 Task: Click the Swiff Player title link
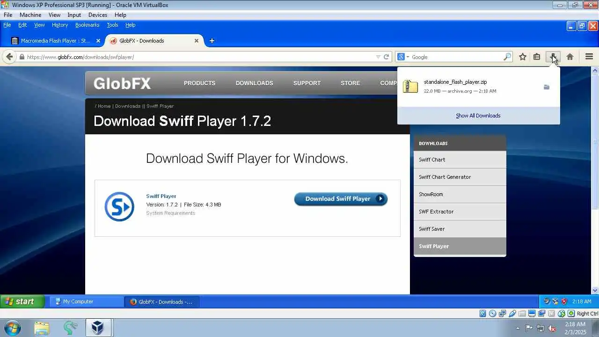(x=161, y=196)
